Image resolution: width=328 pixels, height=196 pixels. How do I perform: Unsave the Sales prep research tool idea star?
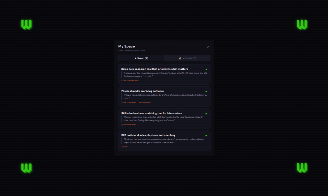(x=206, y=69)
